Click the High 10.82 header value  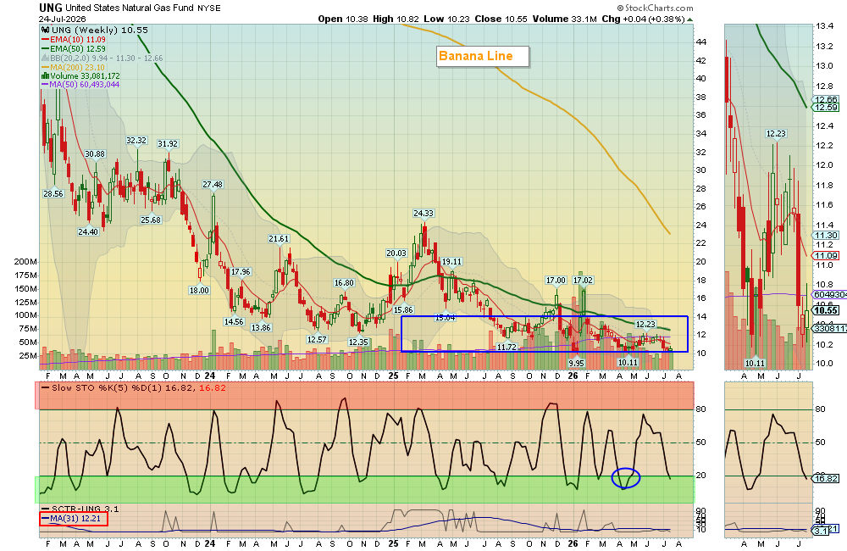click(x=396, y=19)
